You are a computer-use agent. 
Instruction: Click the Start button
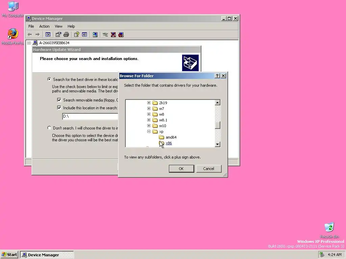coord(9,255)
